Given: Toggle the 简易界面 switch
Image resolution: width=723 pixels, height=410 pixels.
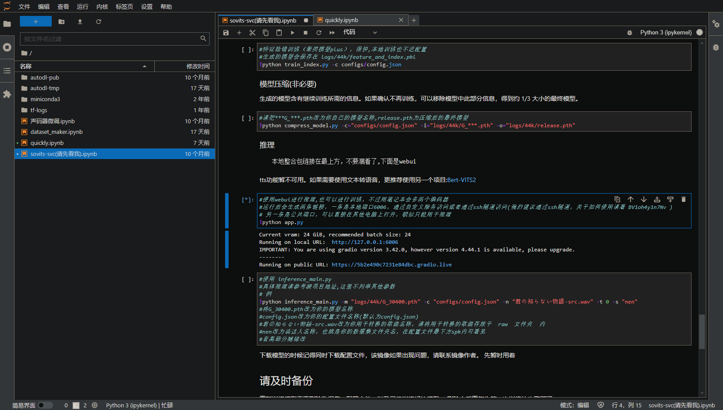Looking at the screenshot, I should click(x=46, y=405).
